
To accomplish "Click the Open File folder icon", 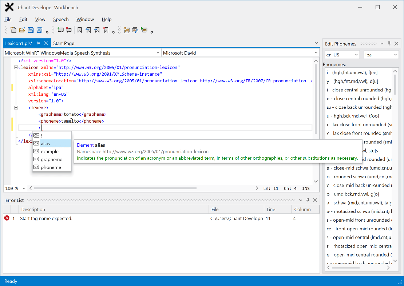I will (22, 30).
